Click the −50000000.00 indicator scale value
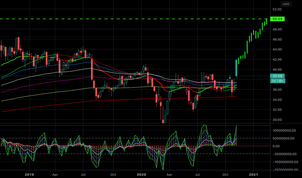Screen dimensions: 302x178 point(285,154)
